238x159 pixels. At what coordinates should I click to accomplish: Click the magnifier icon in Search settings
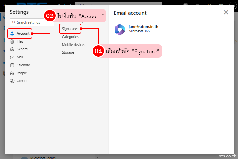click(x=14, y=22)
